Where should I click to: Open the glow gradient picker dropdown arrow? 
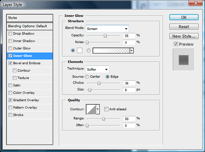point(132,50)
